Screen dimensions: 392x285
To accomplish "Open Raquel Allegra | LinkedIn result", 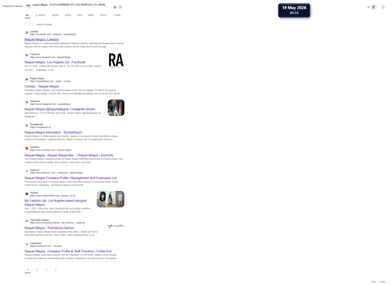I will [x=42, y=39].
